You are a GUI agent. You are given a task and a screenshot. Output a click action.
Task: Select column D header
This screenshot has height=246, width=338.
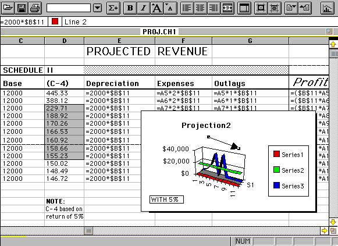click(64, 41)
